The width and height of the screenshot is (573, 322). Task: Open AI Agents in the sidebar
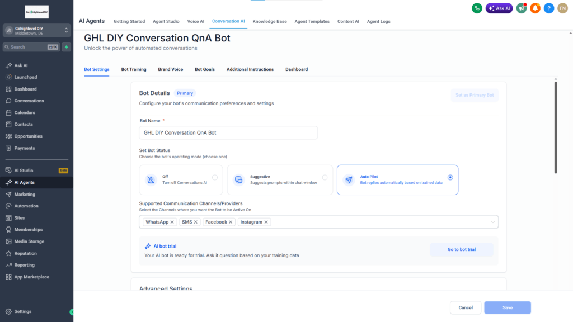click(36, 183)
